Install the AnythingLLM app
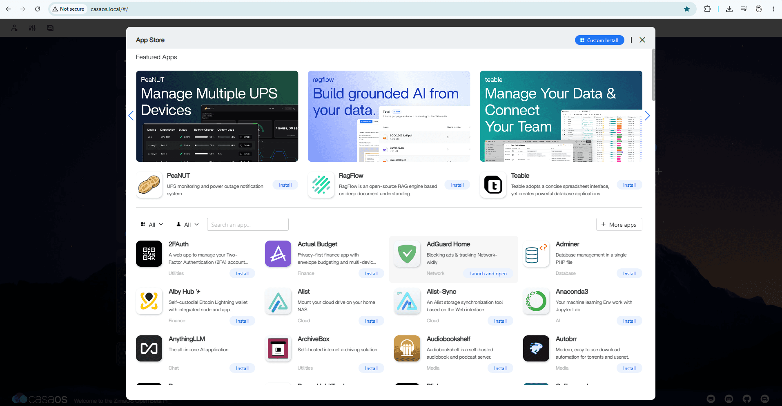 click(x=242, y=368)
